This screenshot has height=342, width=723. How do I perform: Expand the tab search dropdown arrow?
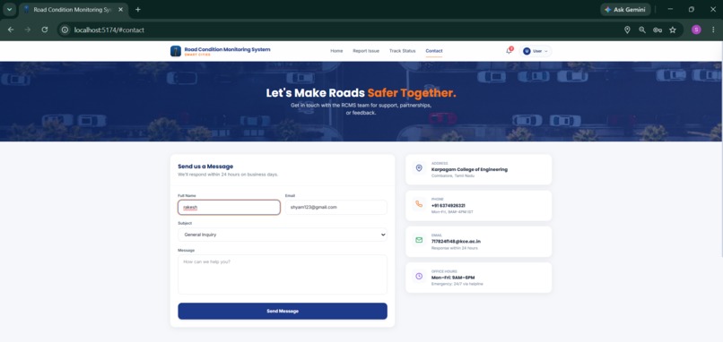(x=9, y=9)
